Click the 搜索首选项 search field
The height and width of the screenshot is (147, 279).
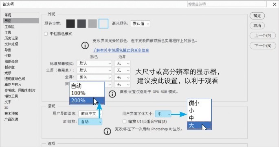coord(227,4)
